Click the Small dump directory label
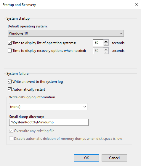The width and height of the screenshot is (141, 166). 26,117
